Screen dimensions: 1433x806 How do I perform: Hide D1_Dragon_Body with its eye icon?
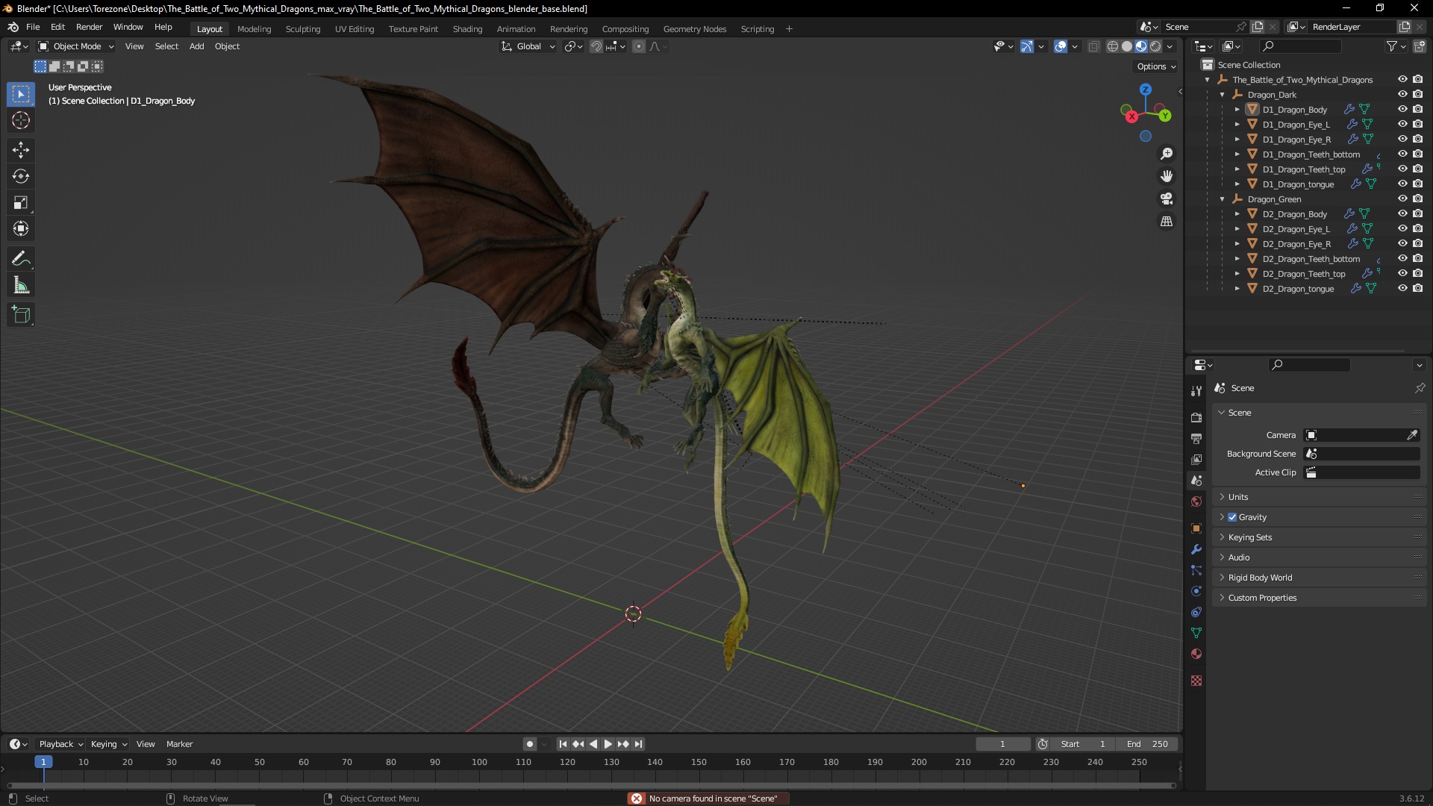point(1402,109)
